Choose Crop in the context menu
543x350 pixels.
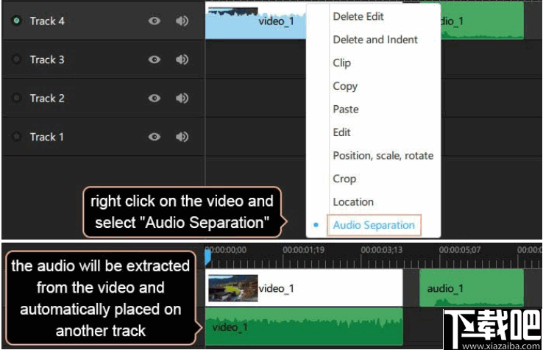pos(344,179)
